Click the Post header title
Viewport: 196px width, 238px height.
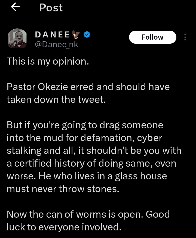point(51,7)
